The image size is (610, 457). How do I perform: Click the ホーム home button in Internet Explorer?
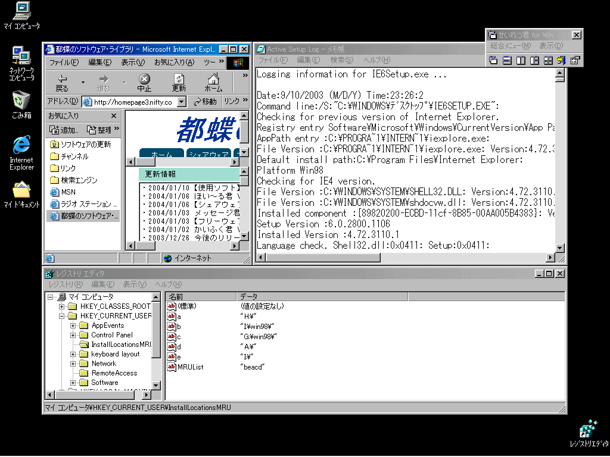(x=213, y=83)
